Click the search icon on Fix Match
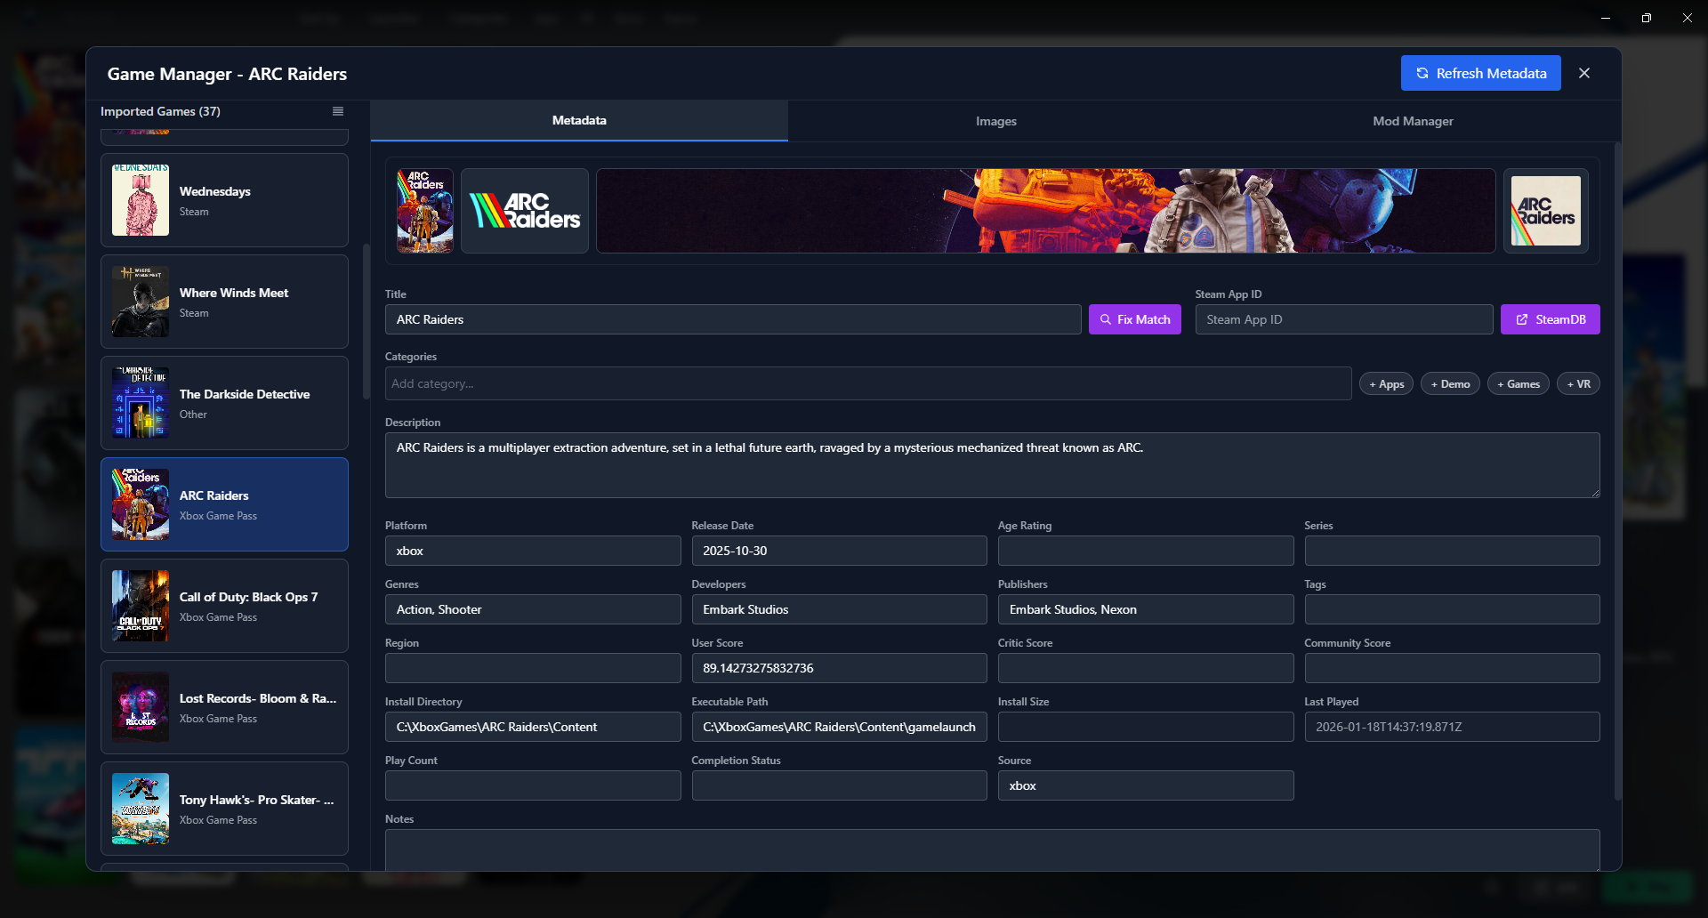Screen dimensions: 1708x918 click(x=1106, y=319)
